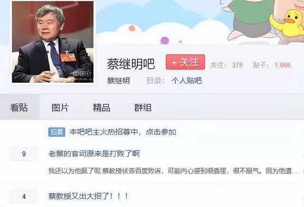Click the reply count box showing 9
Screen dimensions: 304x207
click(24, 154)
